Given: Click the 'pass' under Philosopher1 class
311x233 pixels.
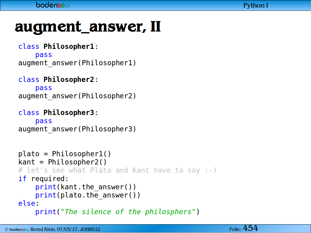Looking at the screenshot, I should [44, 55].
